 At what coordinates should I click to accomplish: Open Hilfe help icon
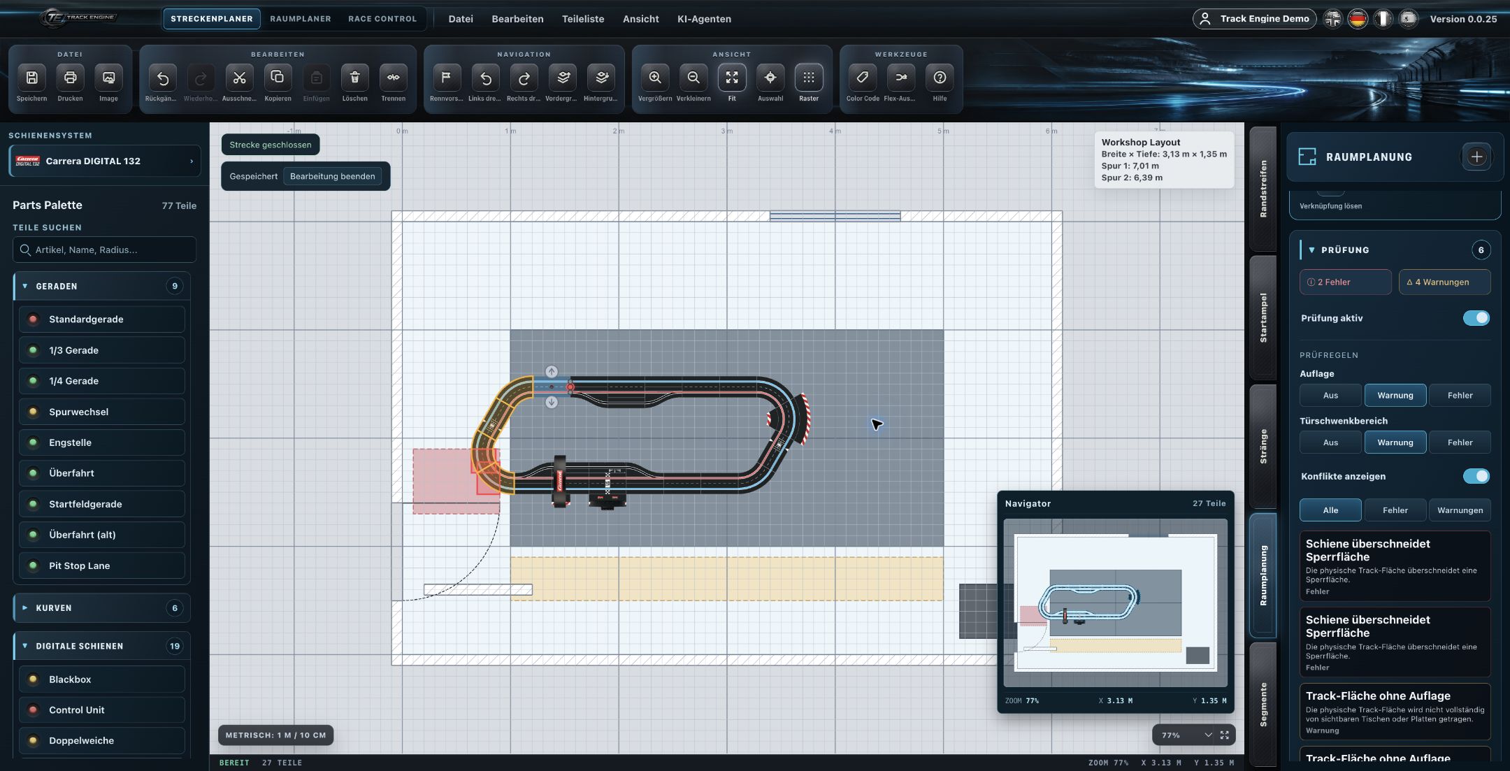pos(940,78)
